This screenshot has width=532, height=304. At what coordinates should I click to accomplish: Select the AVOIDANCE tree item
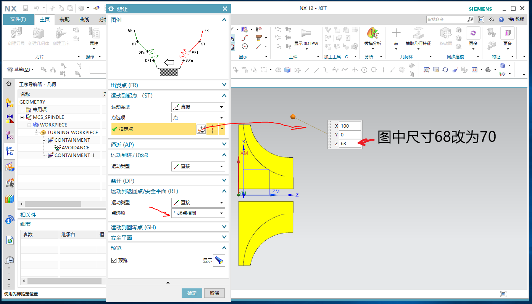coord(76,148)
